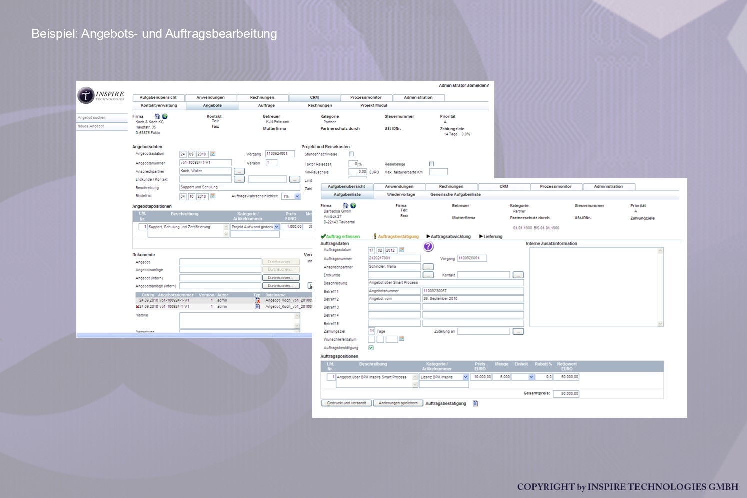
Task: Click the Vorgang field 1100924001
Action: pyautogui.click(x=280, y=154)
